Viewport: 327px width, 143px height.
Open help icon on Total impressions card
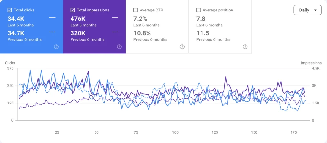click(119, 47)
